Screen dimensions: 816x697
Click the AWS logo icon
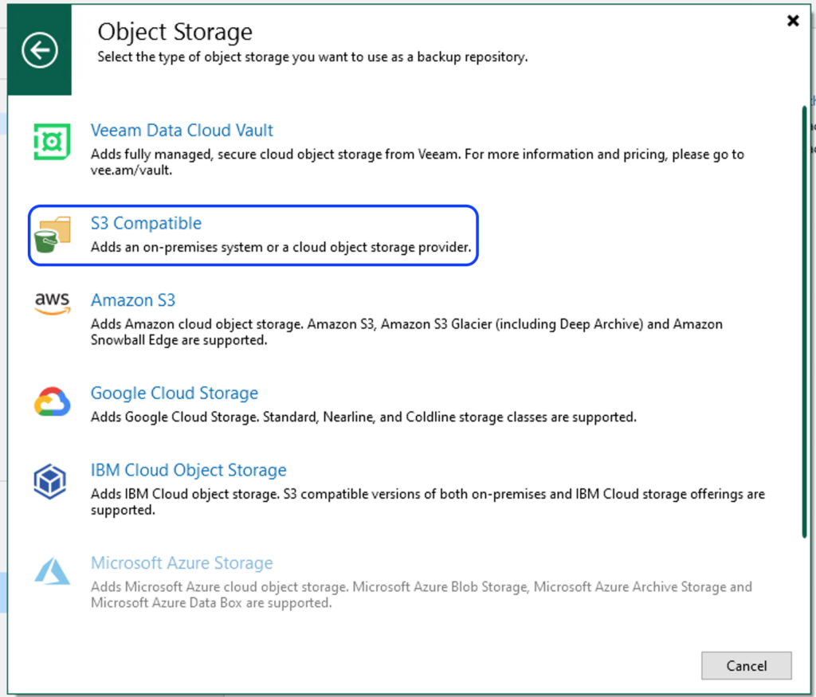coord(52,303)
